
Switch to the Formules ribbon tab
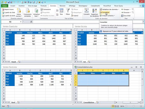[x=43, y=6]
